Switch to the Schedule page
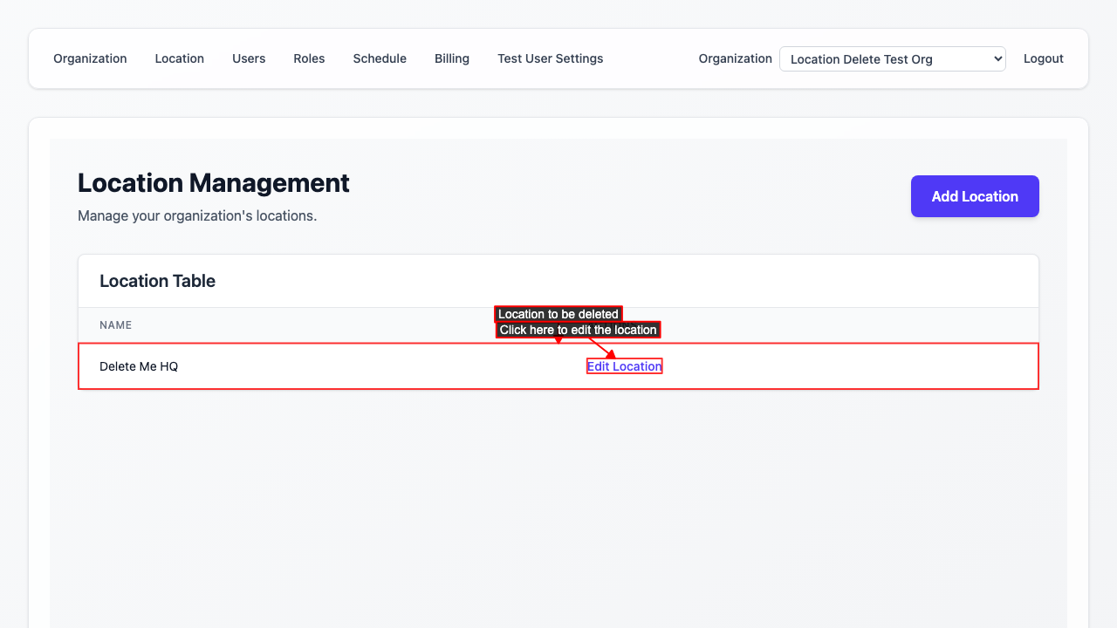Image resolution: width=1117 pixels, height=628 pixels. click(x=380, y=58)
